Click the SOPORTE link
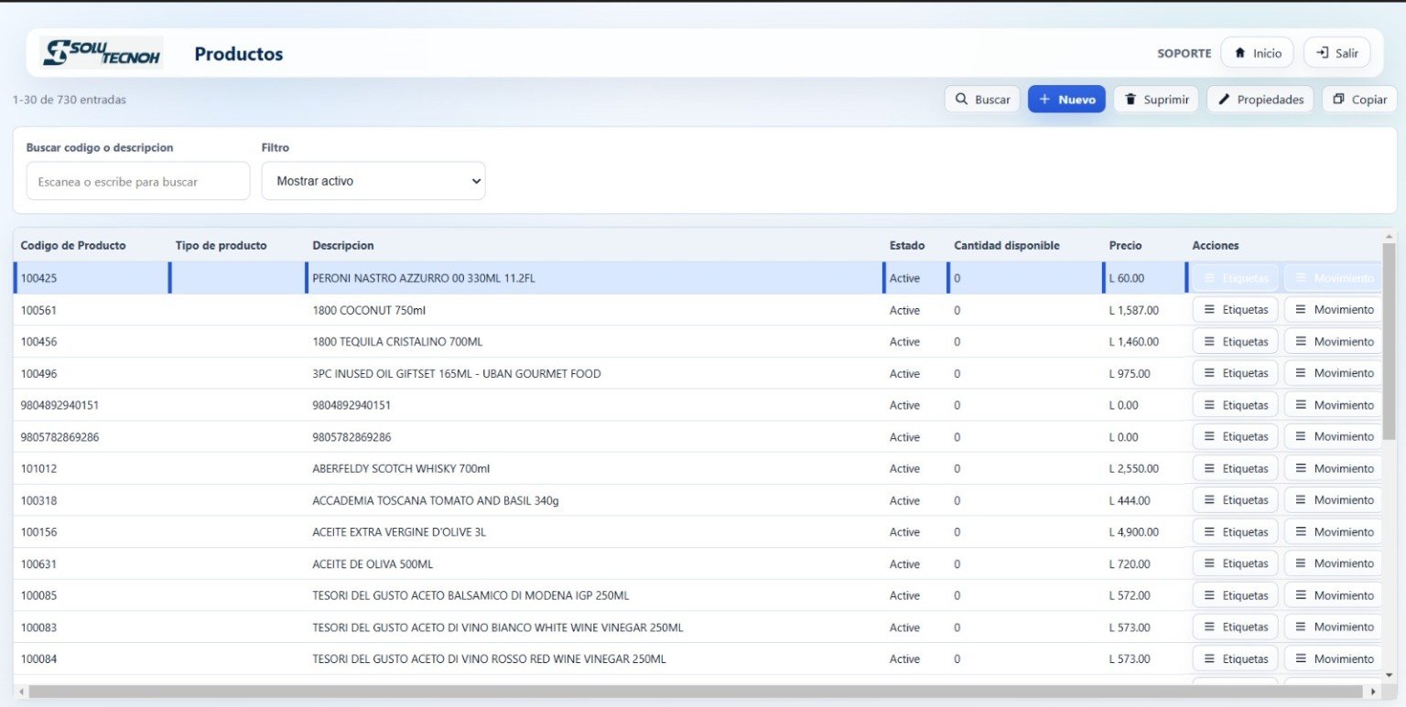The height and width of the screenshot is (707, 1406). coord(1184,53)
